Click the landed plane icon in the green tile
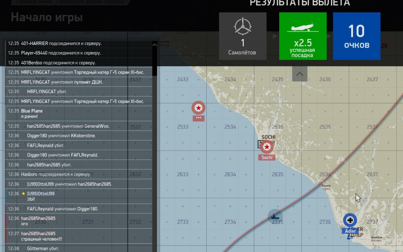This screenshot has width=403, height=252. point(303,27)
